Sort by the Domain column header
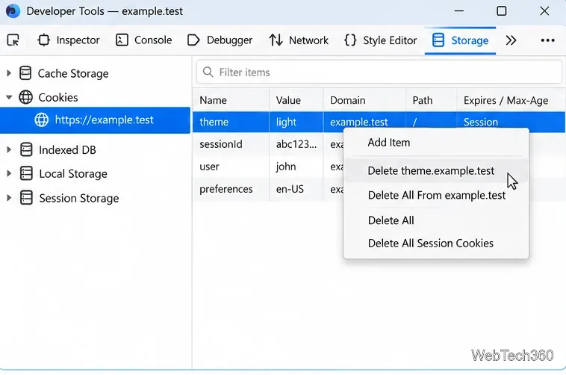 [364, 100]
